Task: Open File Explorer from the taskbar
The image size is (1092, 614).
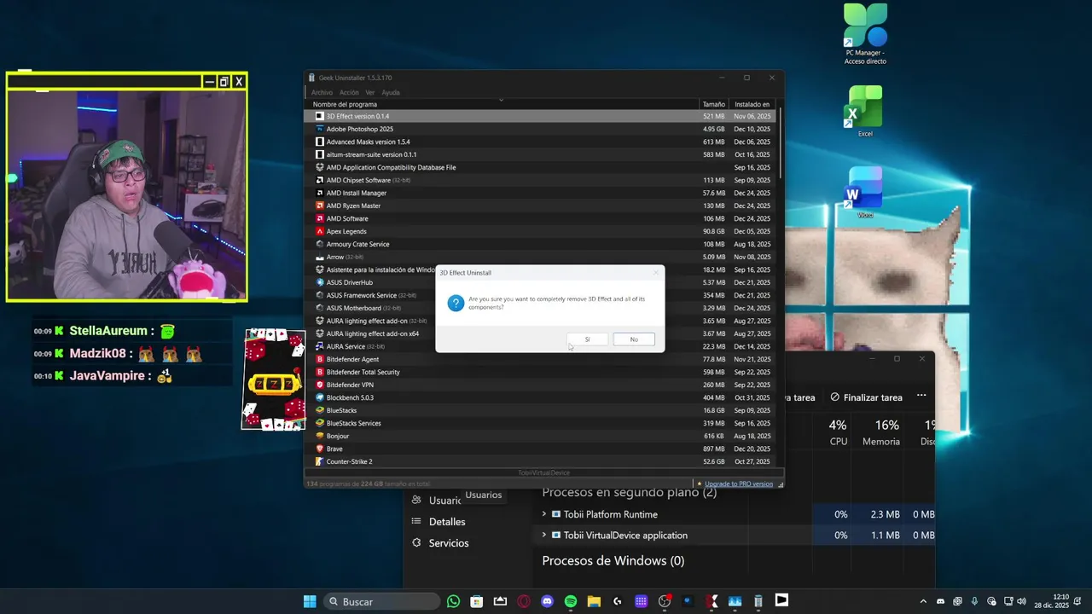Action: click(594, 601)
